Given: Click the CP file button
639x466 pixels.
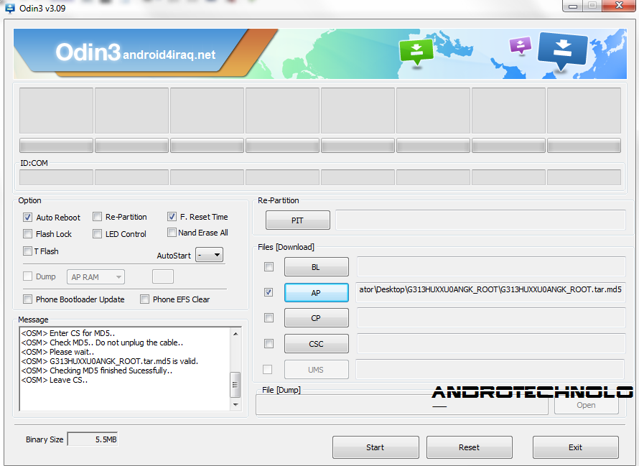Looking at the screenshot, I should tap(316, 318).
